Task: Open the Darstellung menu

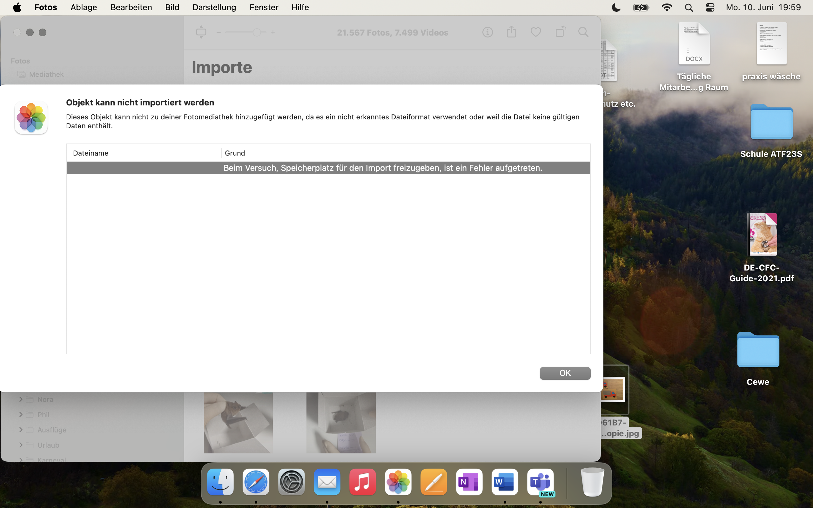Action: click(x=214, y=7)
